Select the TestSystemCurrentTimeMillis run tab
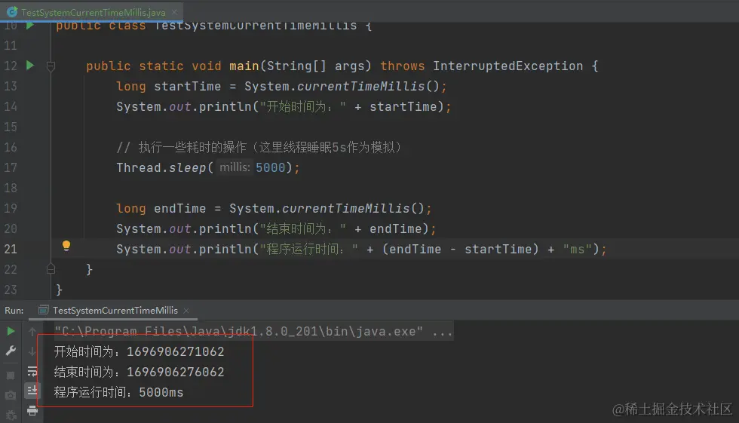 pos(115,311)
